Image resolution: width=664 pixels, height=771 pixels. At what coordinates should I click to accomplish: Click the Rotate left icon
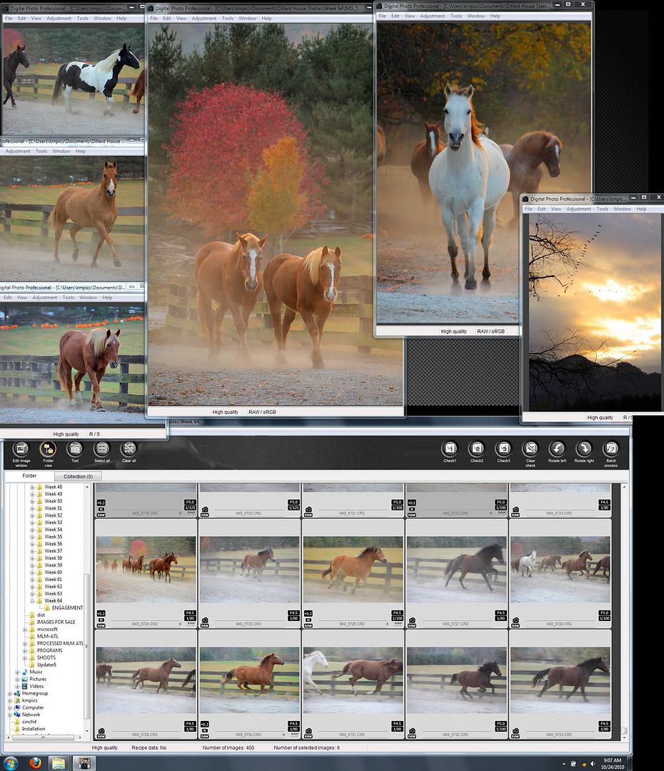558,449
